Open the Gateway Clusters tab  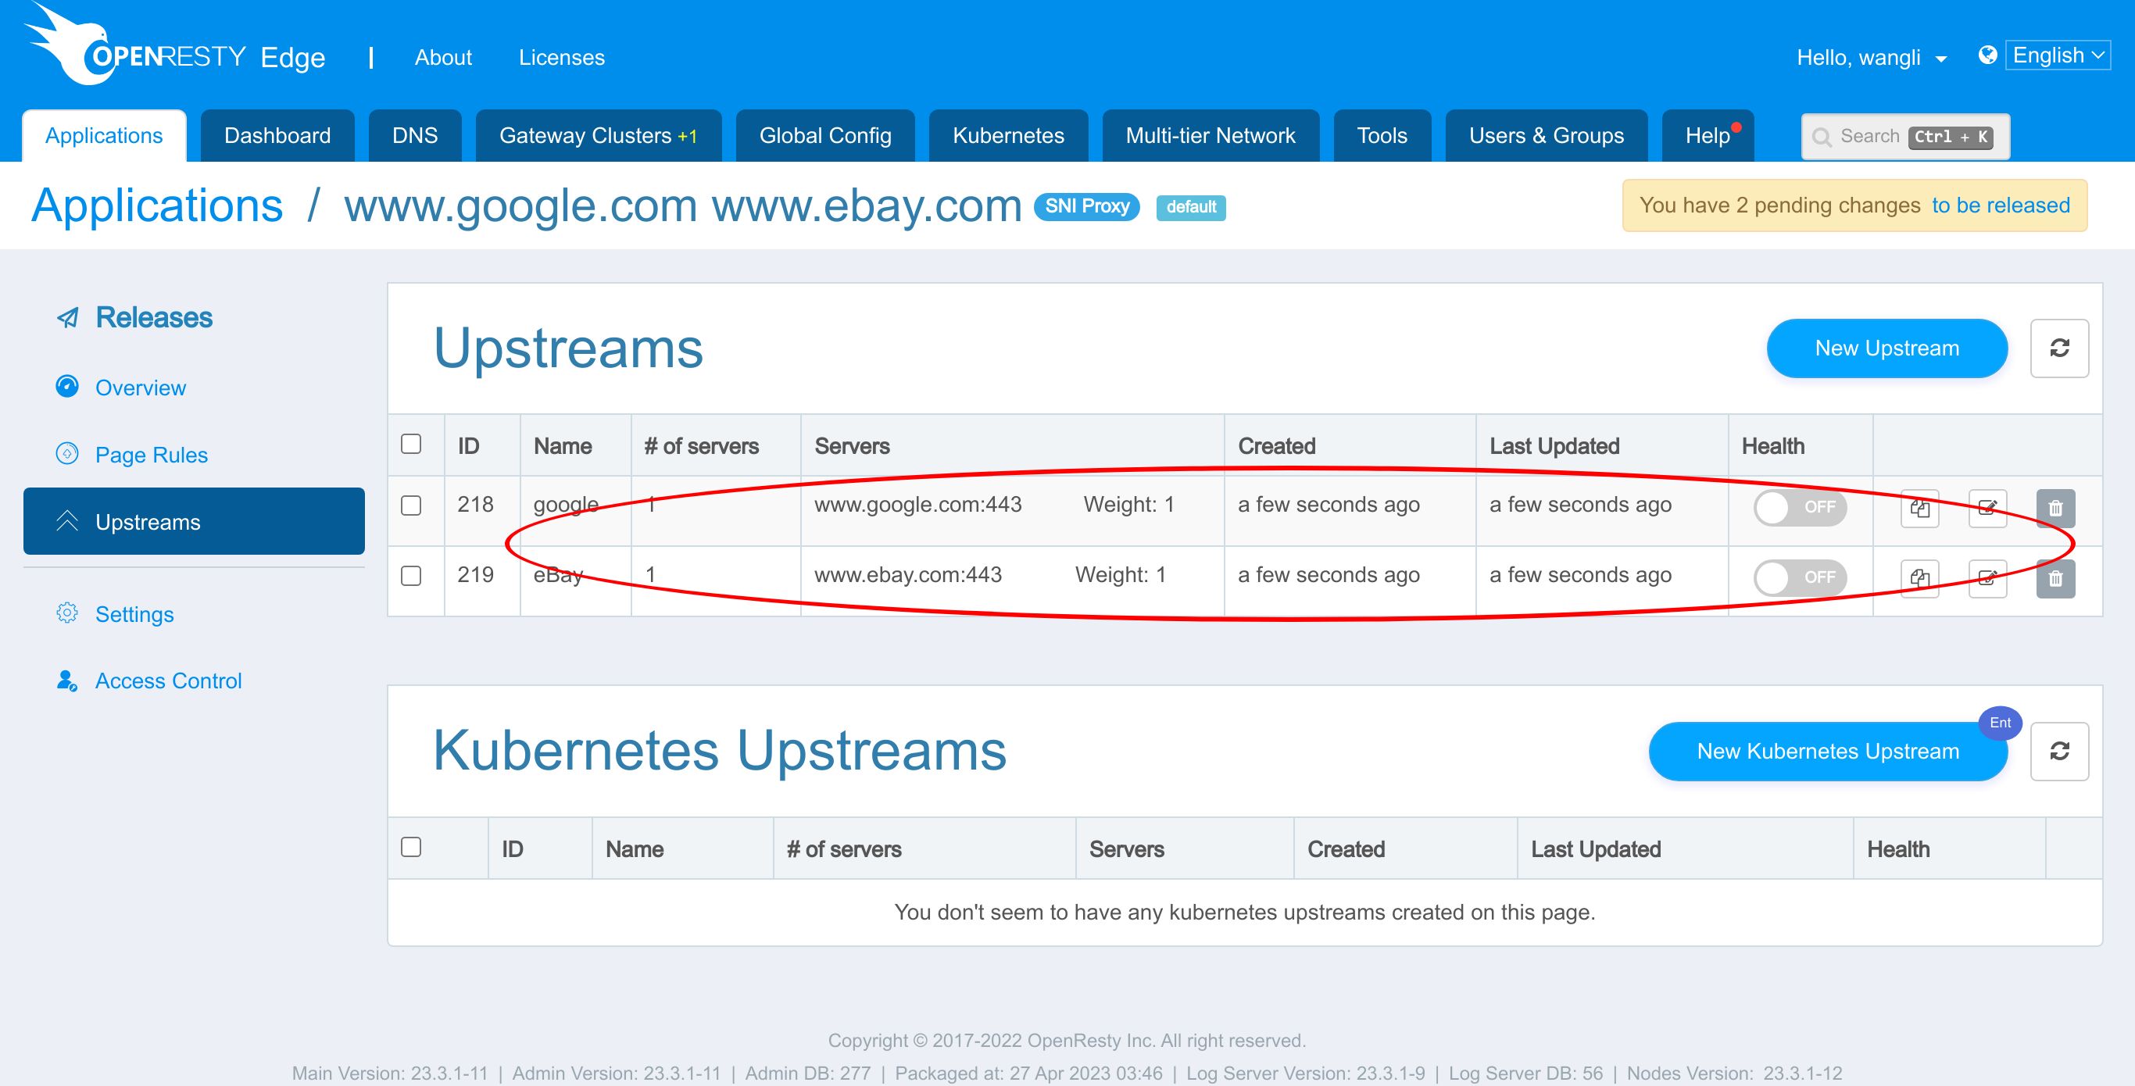tap(599, 136)
